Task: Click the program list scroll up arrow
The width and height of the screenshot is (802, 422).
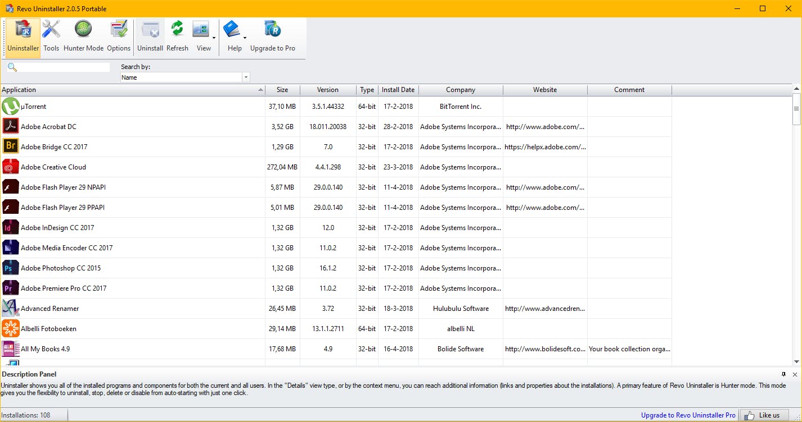Action: point(796,89)
